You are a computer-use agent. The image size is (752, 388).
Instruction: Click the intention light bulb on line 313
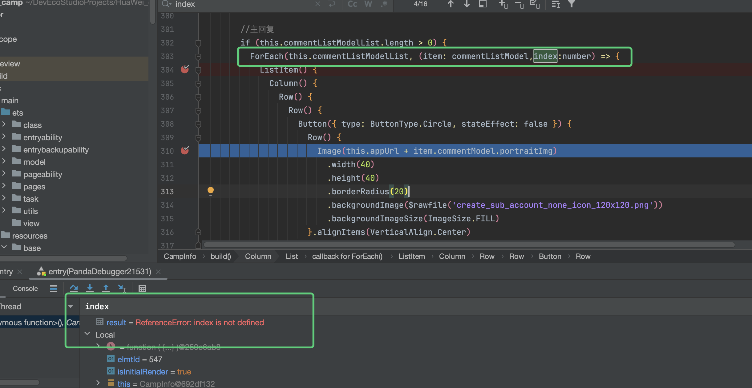click(211, 191)
